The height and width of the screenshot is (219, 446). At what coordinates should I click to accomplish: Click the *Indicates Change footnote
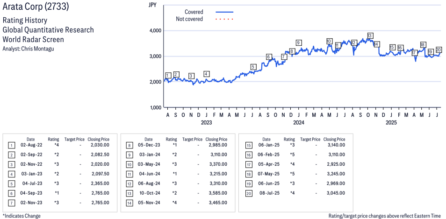[22, 216]
